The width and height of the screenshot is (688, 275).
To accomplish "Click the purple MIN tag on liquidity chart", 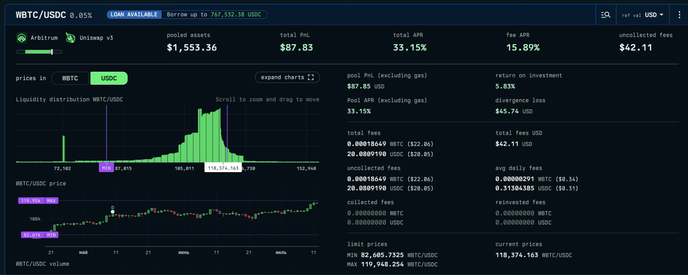I will [x=106, y=168].
